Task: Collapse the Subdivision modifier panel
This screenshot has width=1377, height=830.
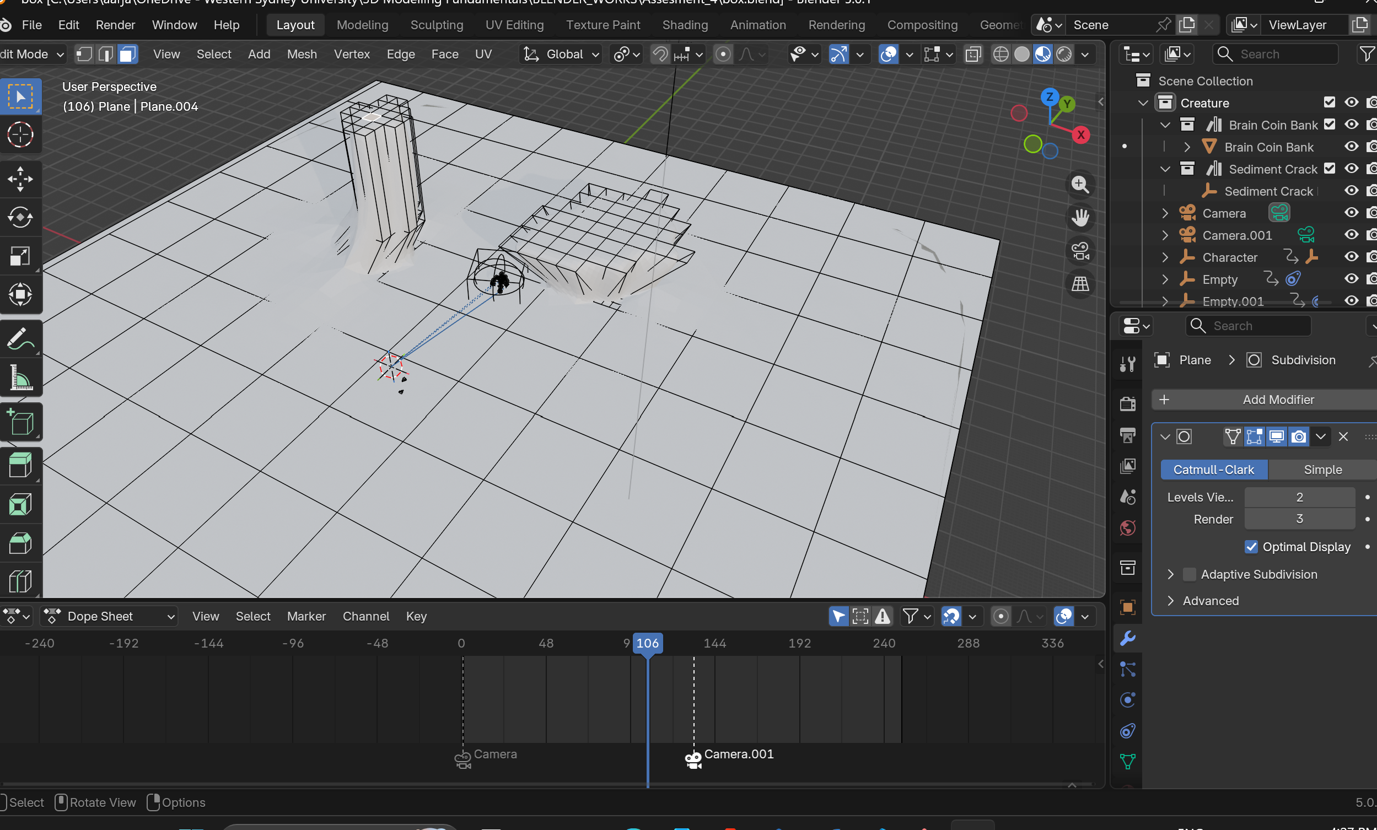Action: pyautogui.click(x=1165, y=437)
